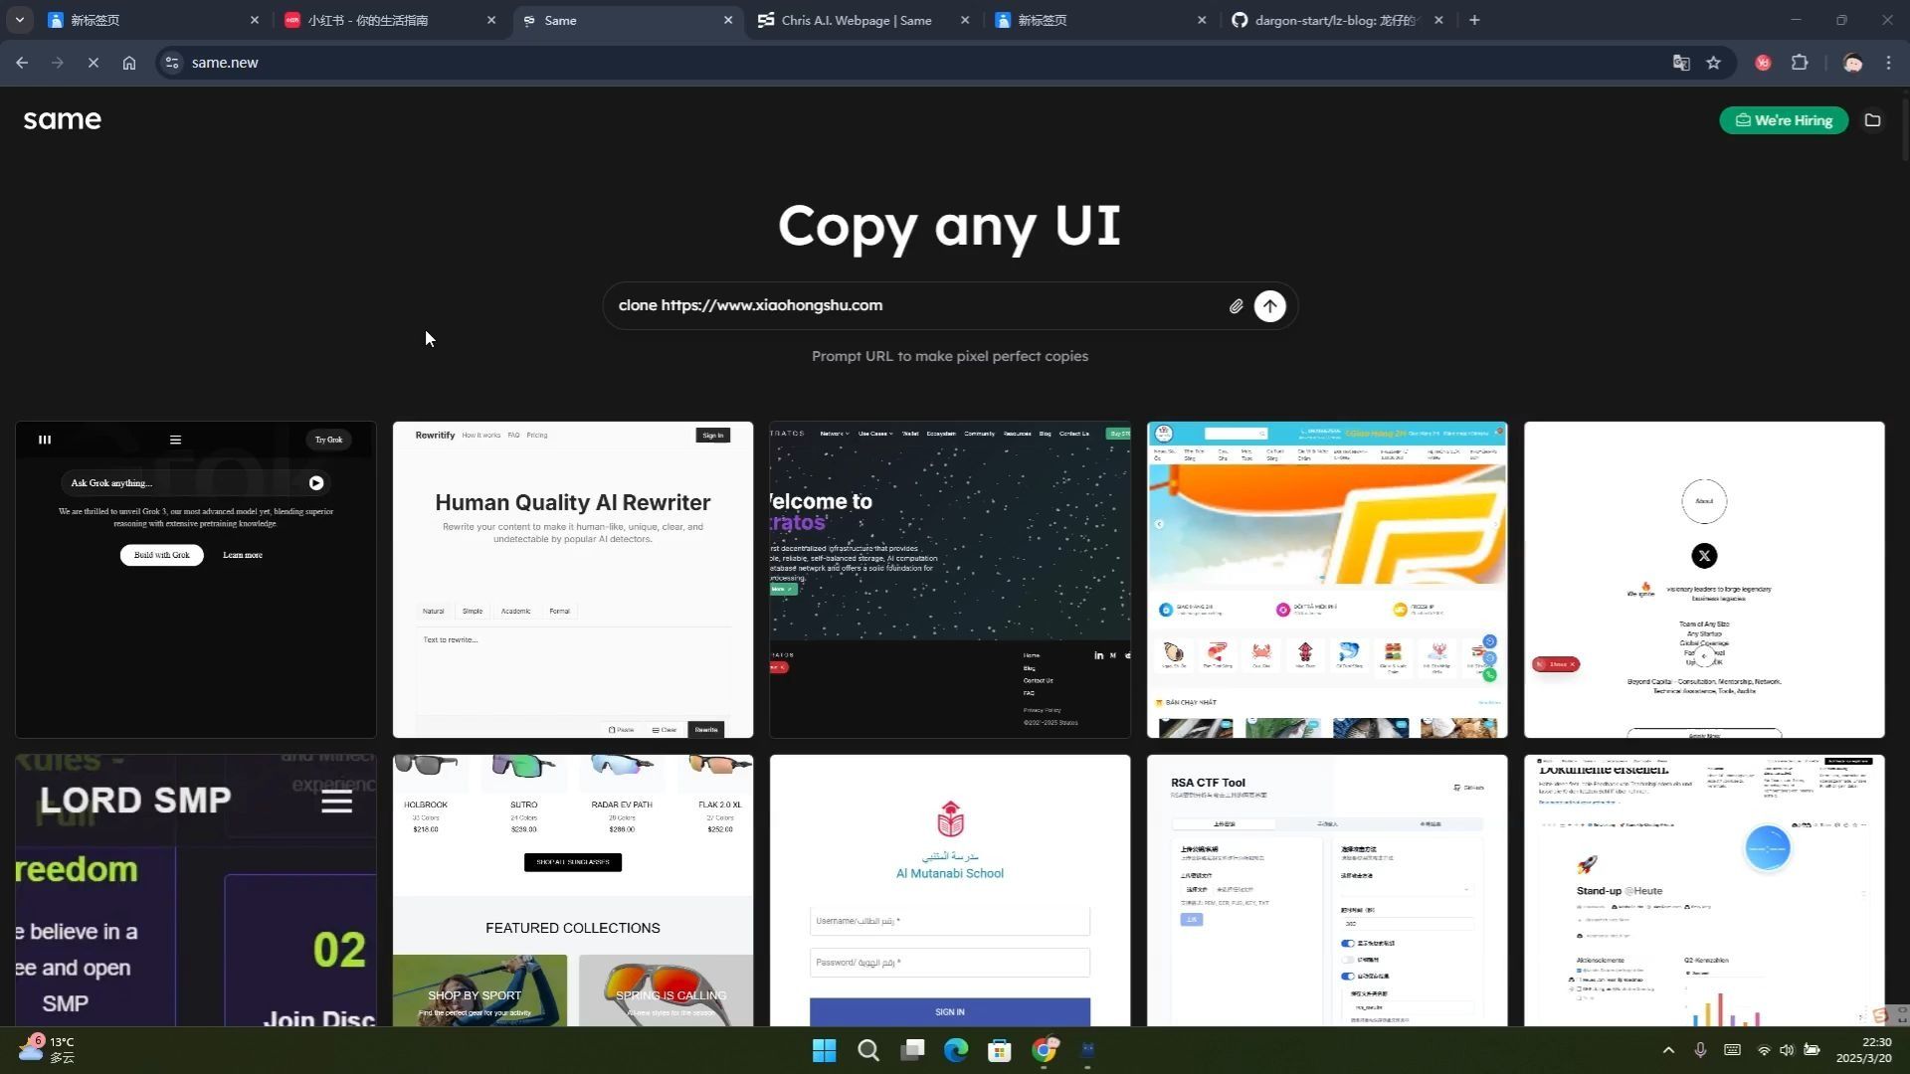Bookmark this page with the star icon
Viewport: 1910px width, 1074px height.
click(1713, 63)
